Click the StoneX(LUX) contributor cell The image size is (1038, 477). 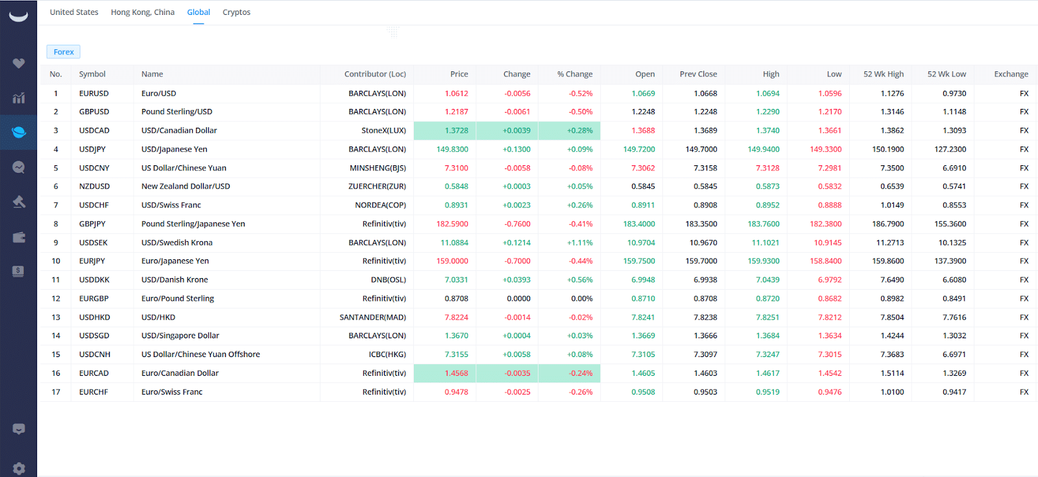pyautogui.click(x=383, y=131)
